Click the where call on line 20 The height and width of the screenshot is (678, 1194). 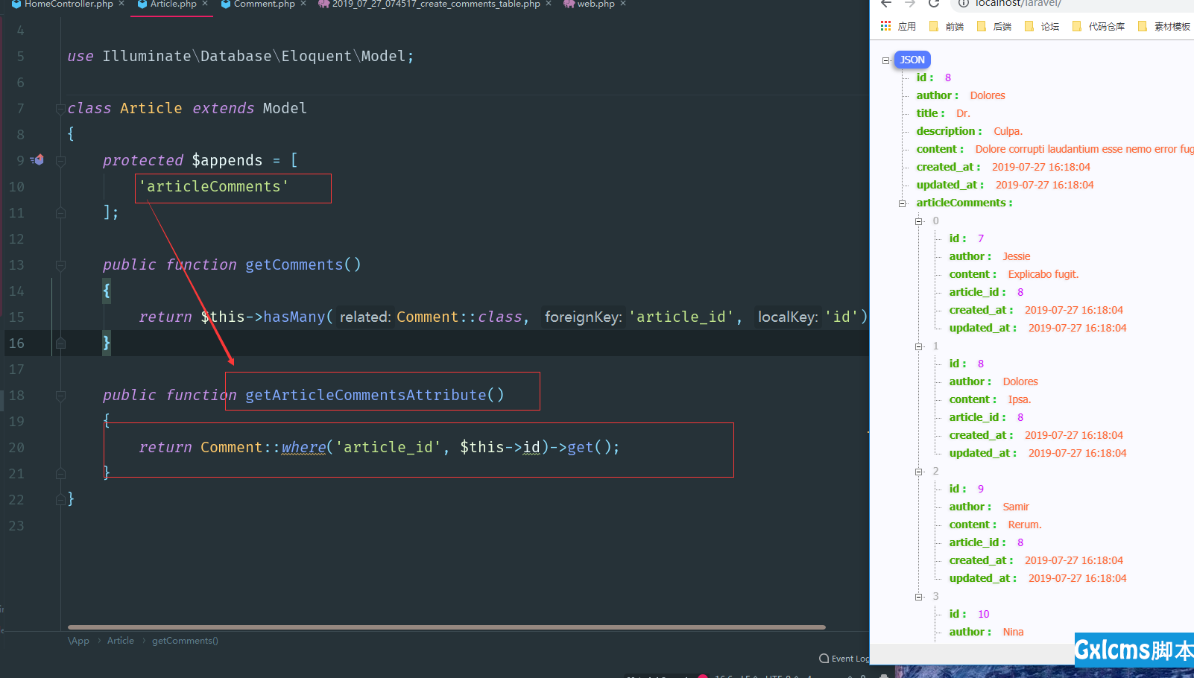pos(303,447)
